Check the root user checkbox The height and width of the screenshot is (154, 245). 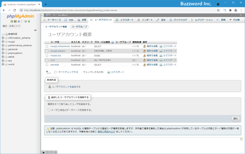[47, 60]
